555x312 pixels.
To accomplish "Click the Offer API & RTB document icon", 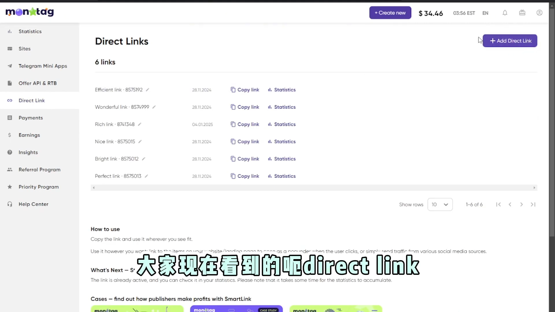I will [10, 83].
